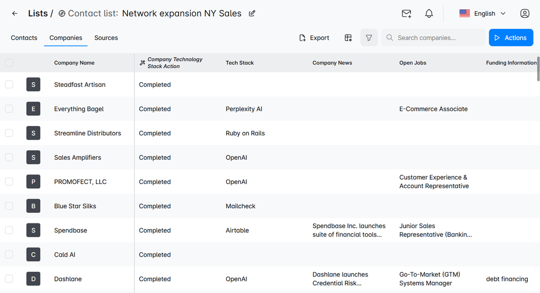This screenshot has height=293, width=540.
Task: Open the Dashlane company name
Action: coord(68,279)
